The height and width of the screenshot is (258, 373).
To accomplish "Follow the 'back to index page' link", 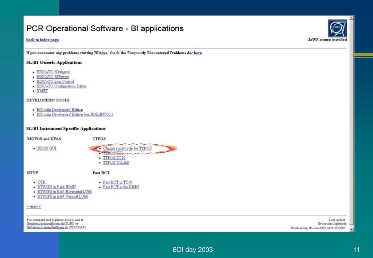I will (42, 40).
